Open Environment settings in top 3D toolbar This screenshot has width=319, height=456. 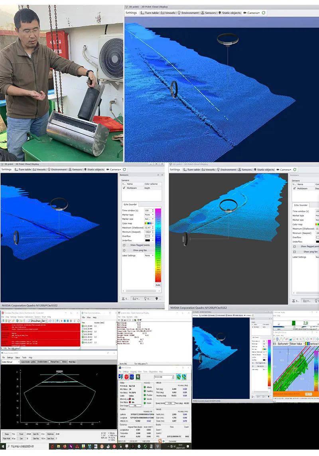point(188,13)
